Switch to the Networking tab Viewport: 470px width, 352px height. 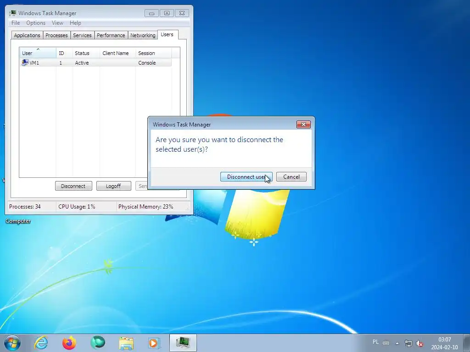pyautogui.click(x=143, y=35)
